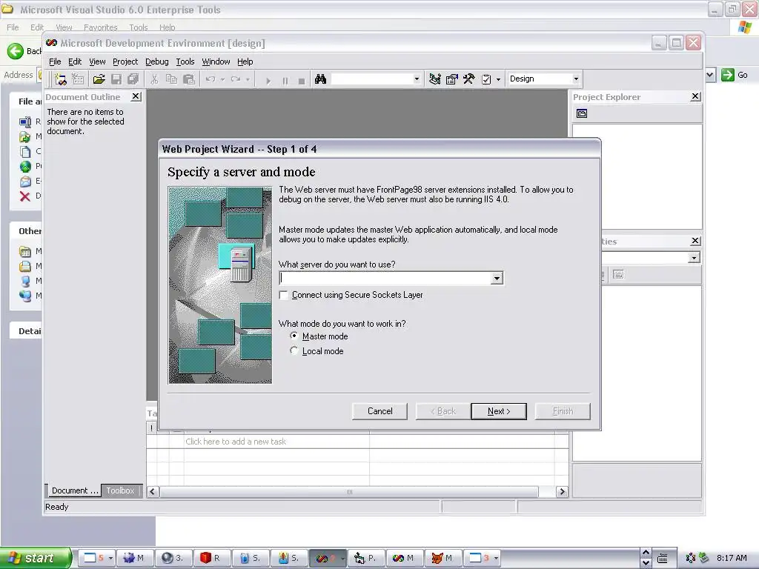Screen dimensions: 759x569
Task: Close the Project Explorer panel
Action: coord(695,96)
